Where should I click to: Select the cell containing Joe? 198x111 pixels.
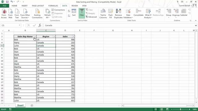pos(25,61)
